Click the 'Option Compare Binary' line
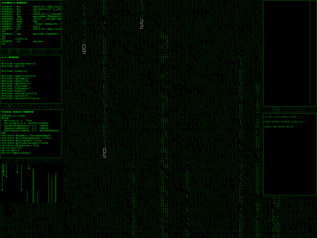This screenshot has height=238, width=317. (x=16, y=153)
